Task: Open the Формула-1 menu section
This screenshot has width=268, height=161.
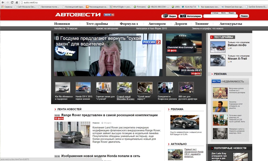Action: [129, 24]
